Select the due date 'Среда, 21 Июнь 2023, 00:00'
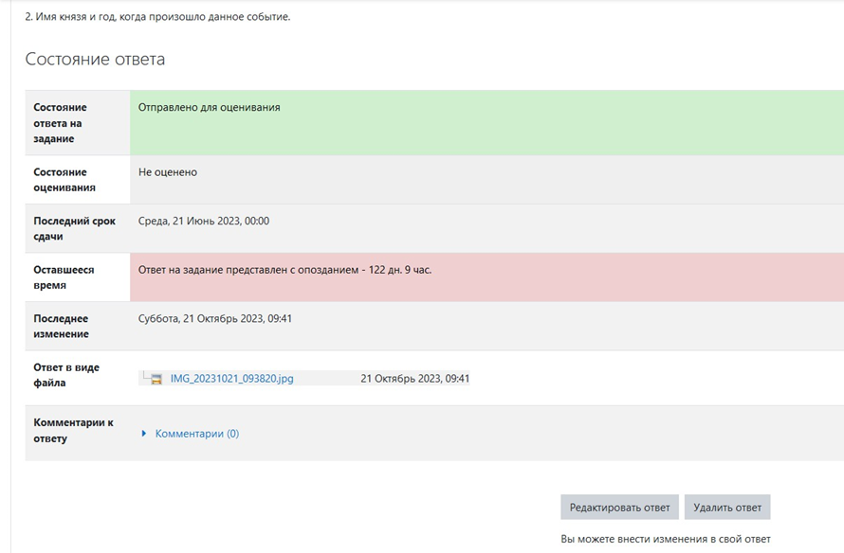The height and width of the screenshot is (553, 844). (204, 221)
